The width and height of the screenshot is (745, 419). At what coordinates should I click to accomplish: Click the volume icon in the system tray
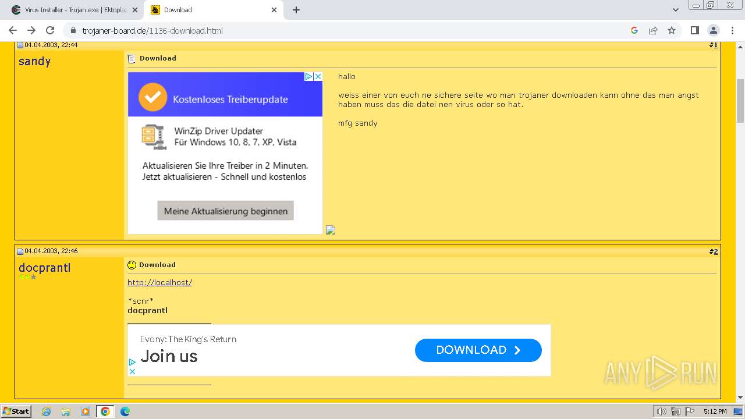pos(662,411)
